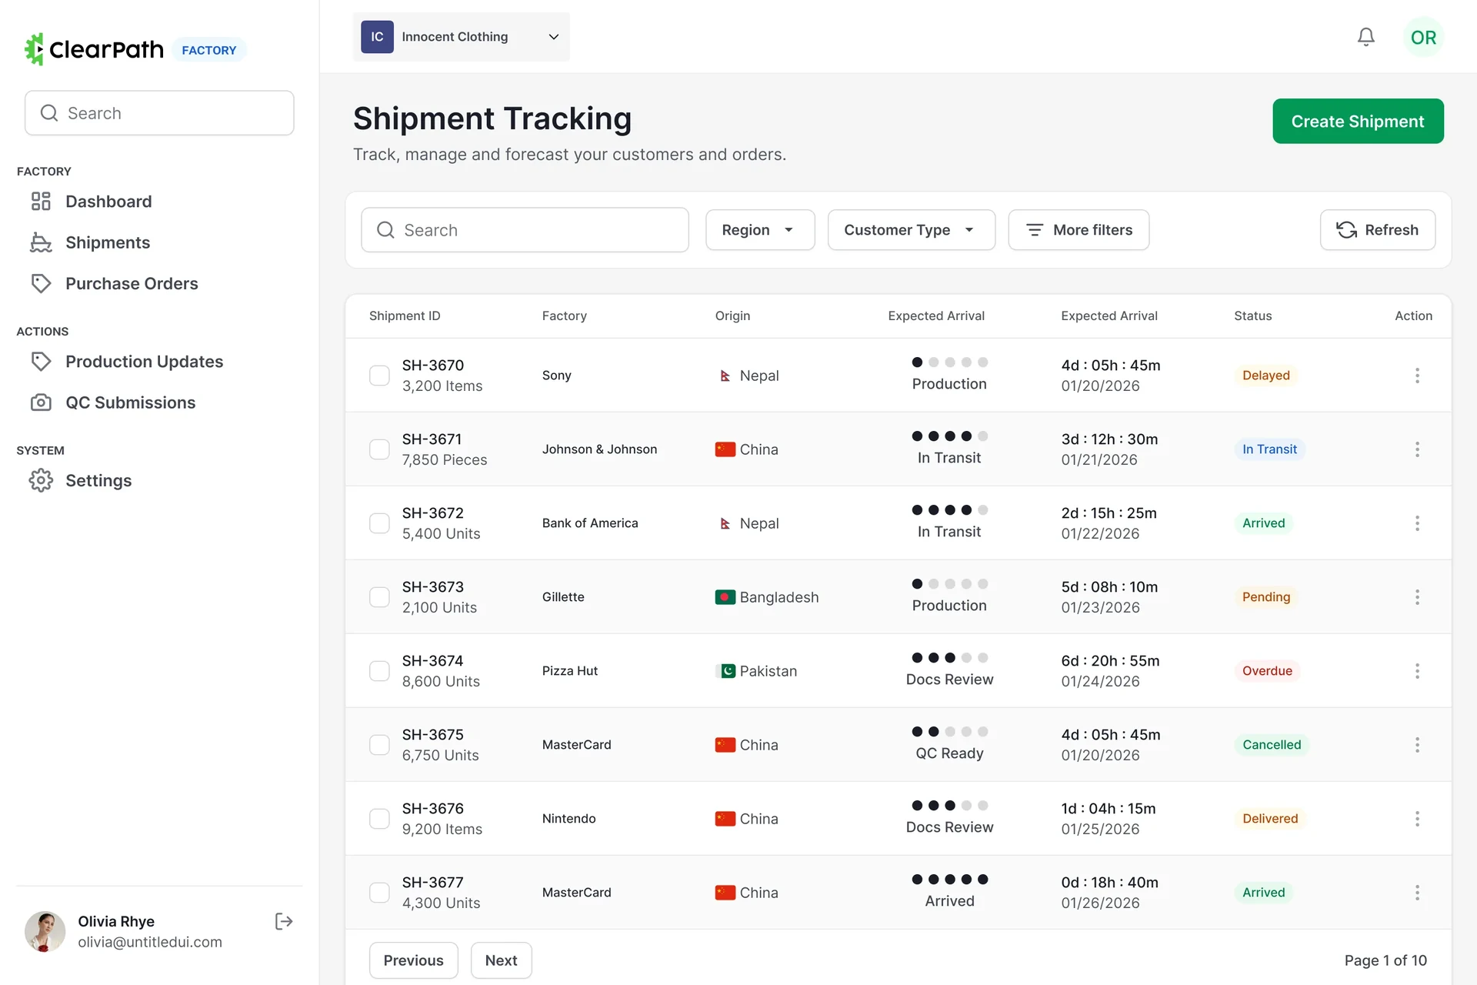Viewport: 1477px width, 985px height.
Task: Click the IC company badge icon
Action: click(x=377, y=37)
